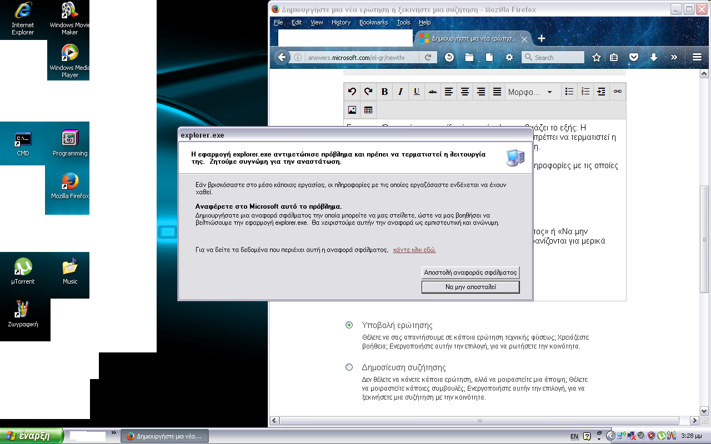Click the folder icon in Firefox's toolbar
711x444 pixels.
point(469,57)
